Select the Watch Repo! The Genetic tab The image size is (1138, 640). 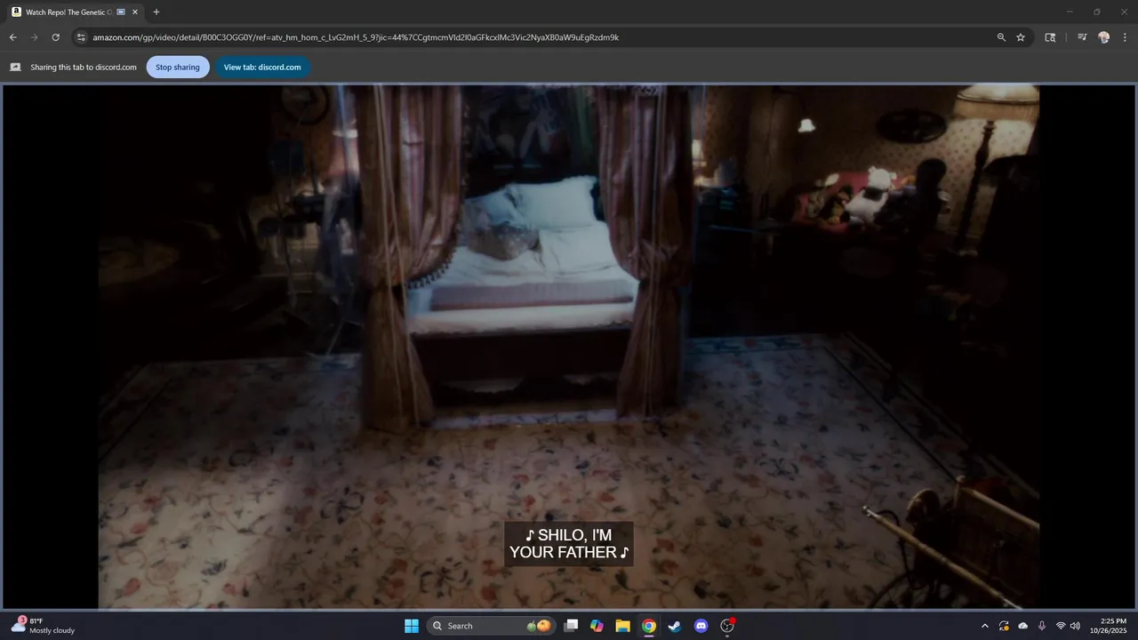pos(75,12)
